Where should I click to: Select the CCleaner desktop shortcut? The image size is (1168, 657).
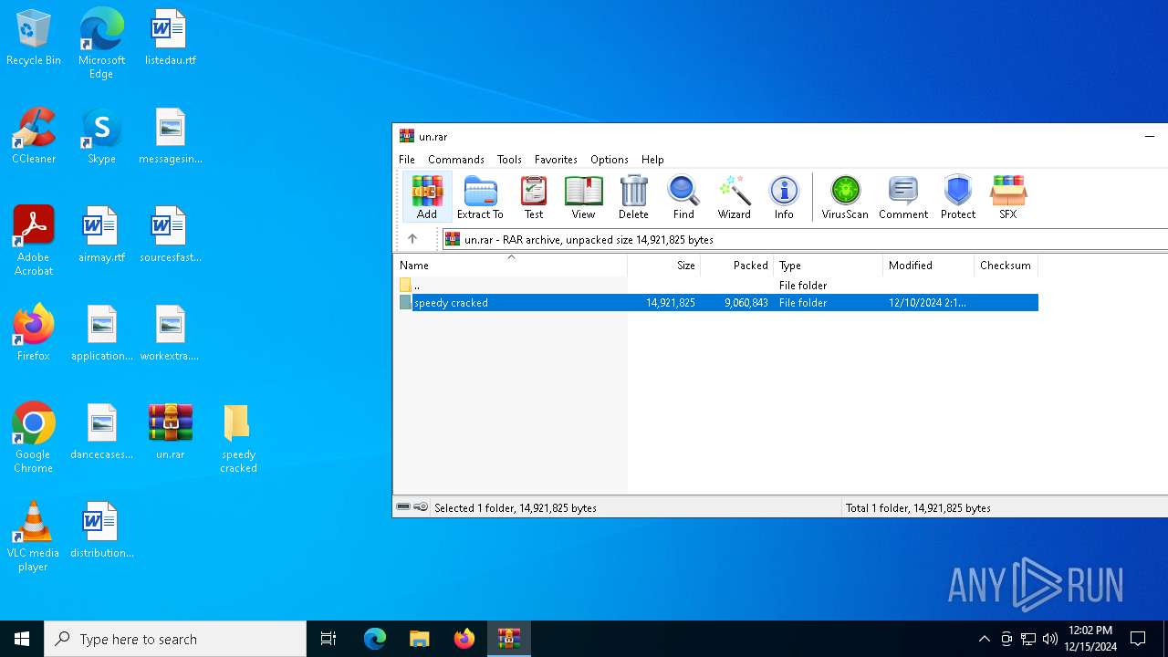(34, 137)
